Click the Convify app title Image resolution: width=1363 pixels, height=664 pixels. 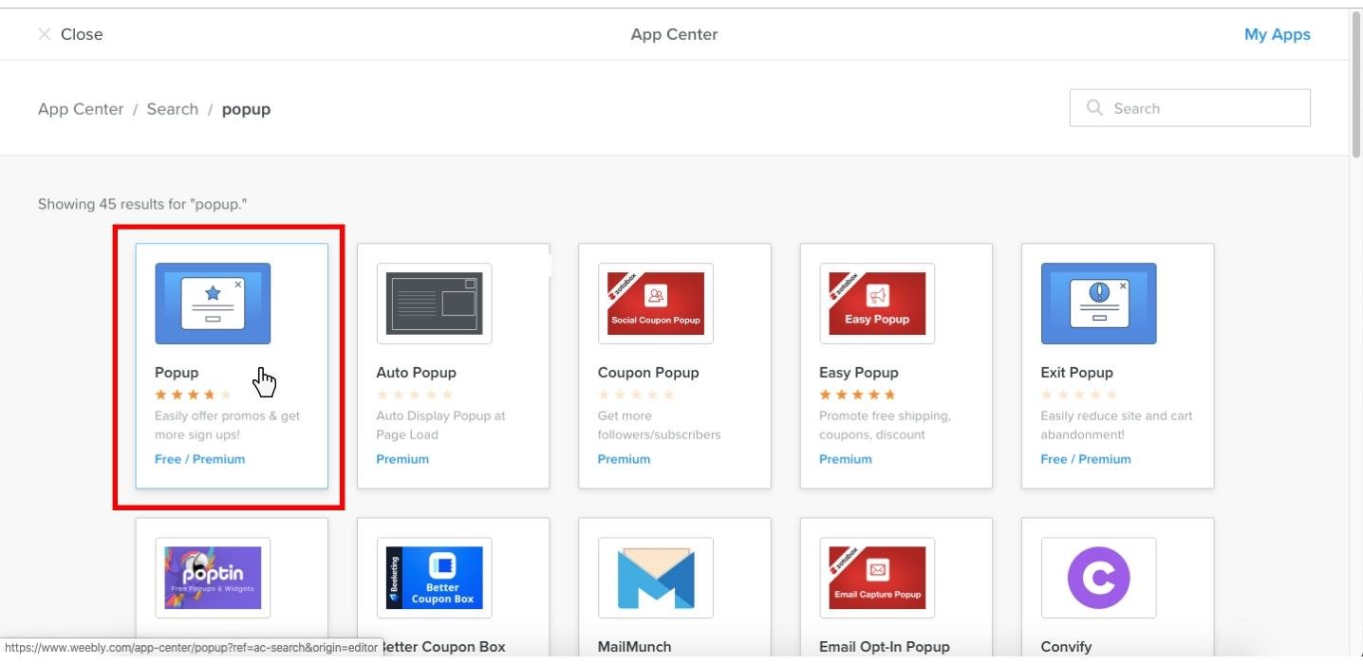(x=1066, y=647)
